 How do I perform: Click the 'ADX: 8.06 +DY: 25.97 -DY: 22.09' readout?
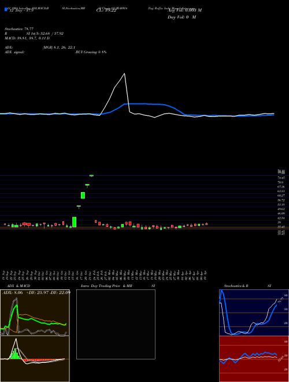(36, 292)
